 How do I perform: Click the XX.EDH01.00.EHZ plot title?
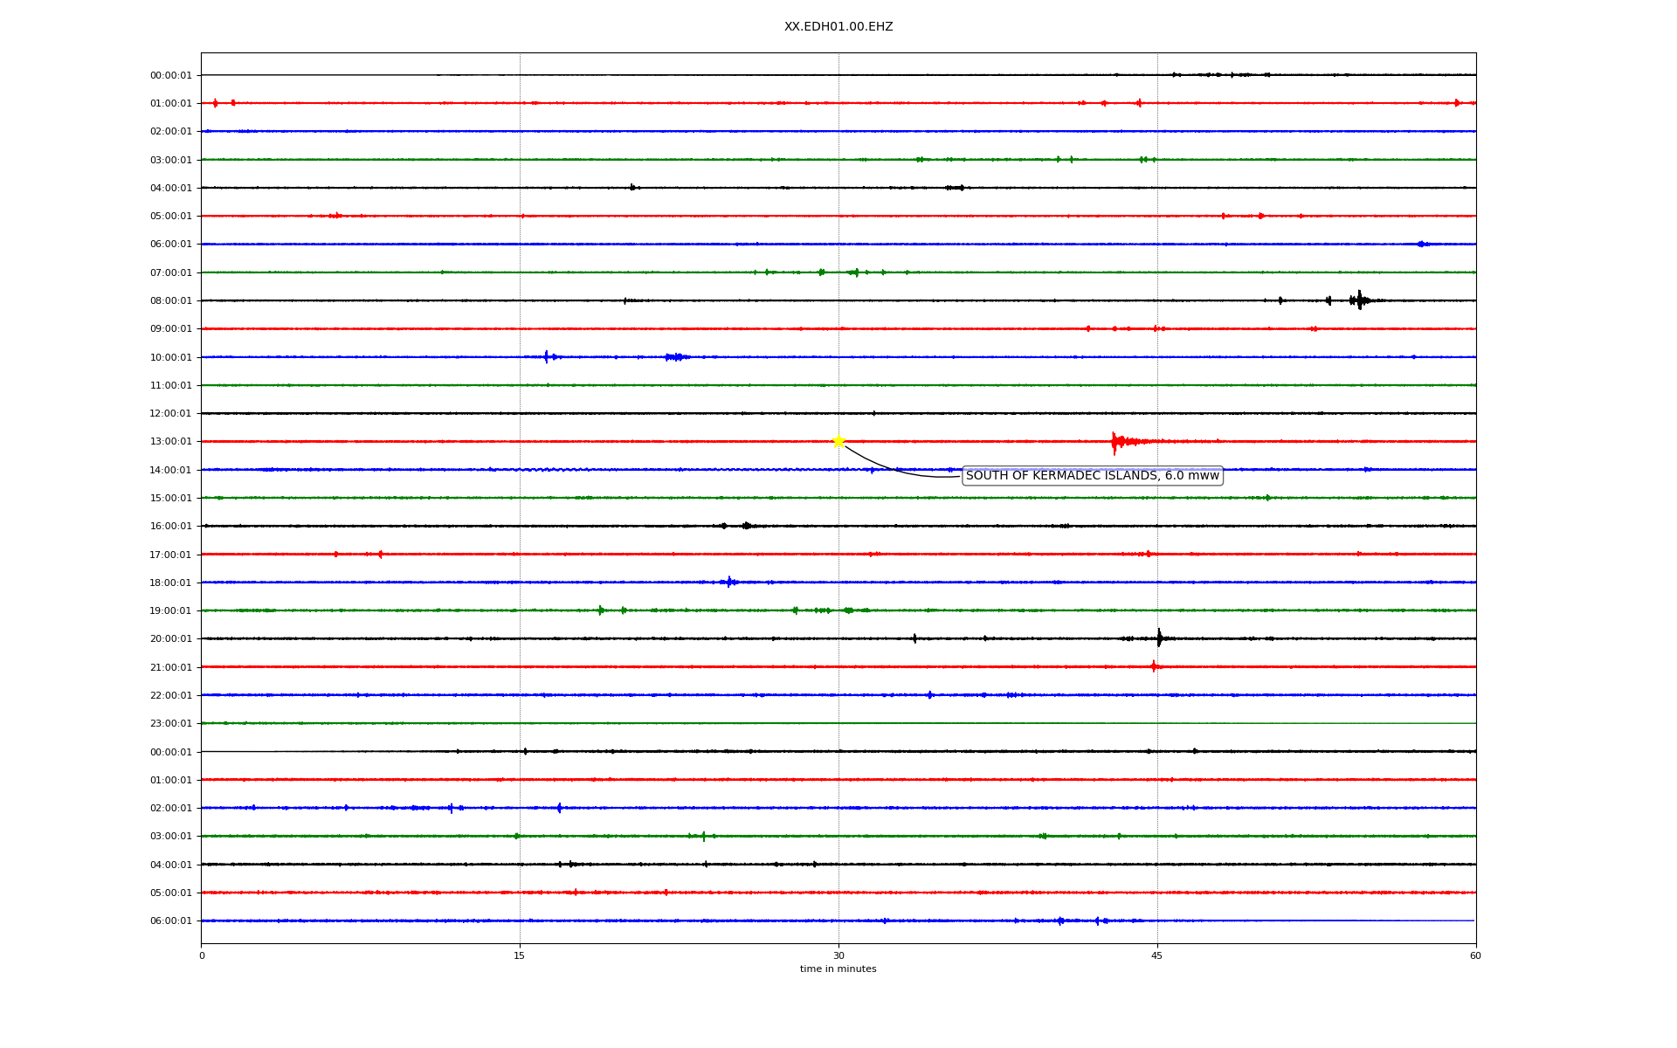(x=838, y=27)
